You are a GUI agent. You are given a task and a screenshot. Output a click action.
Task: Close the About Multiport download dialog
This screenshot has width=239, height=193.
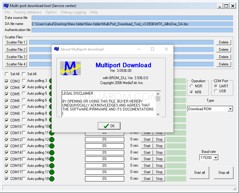pyautogui.click(x=166, y=49)
